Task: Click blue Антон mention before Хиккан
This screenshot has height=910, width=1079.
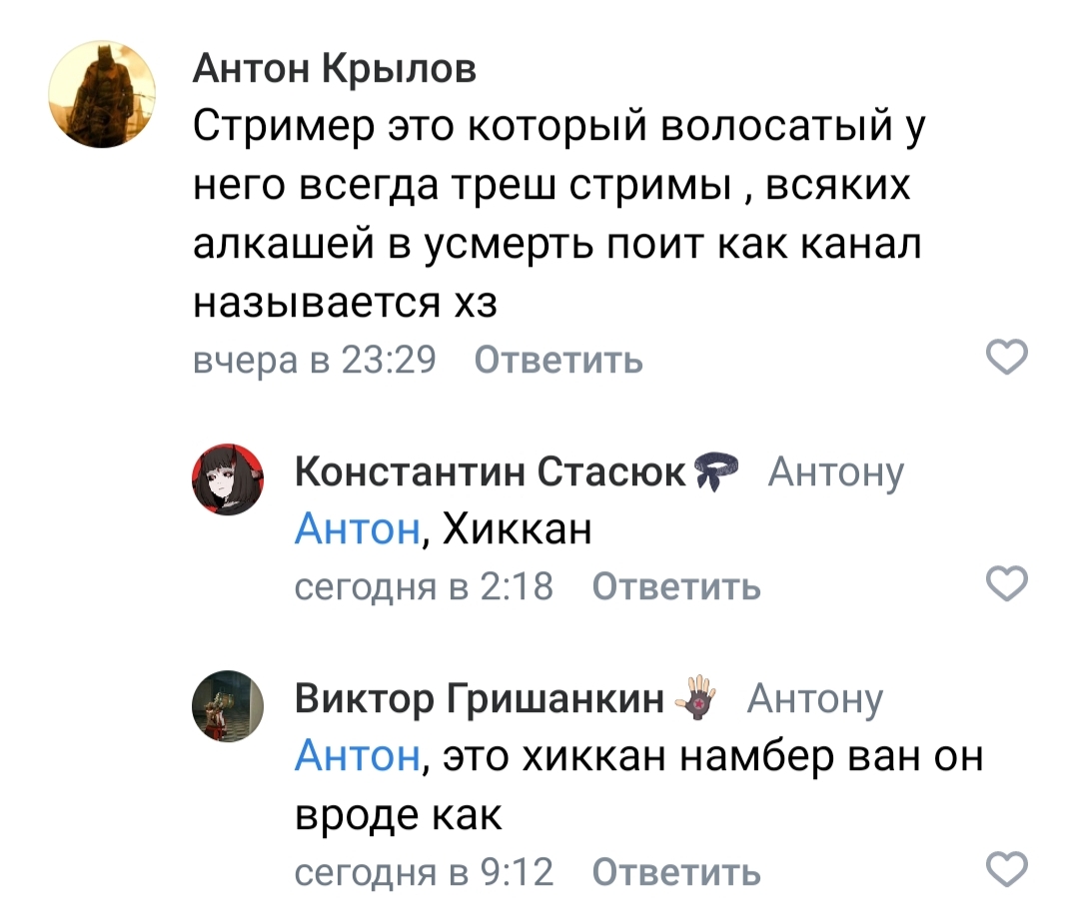Action: pos(356,528)
